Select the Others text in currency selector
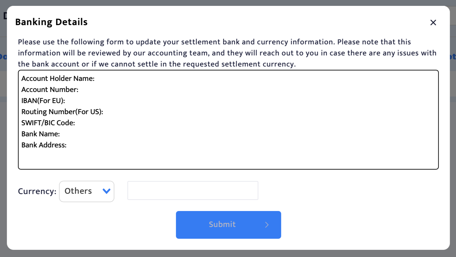456x257 pixels. (x=78, y=191)
